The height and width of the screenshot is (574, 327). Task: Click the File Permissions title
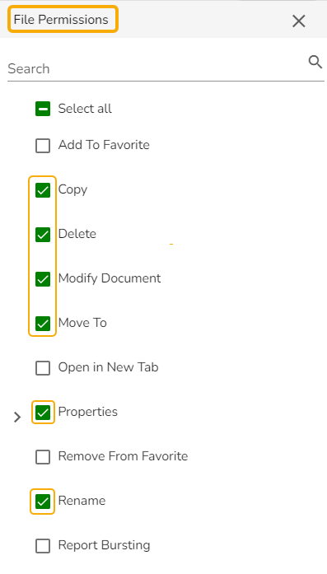[61, 20]
